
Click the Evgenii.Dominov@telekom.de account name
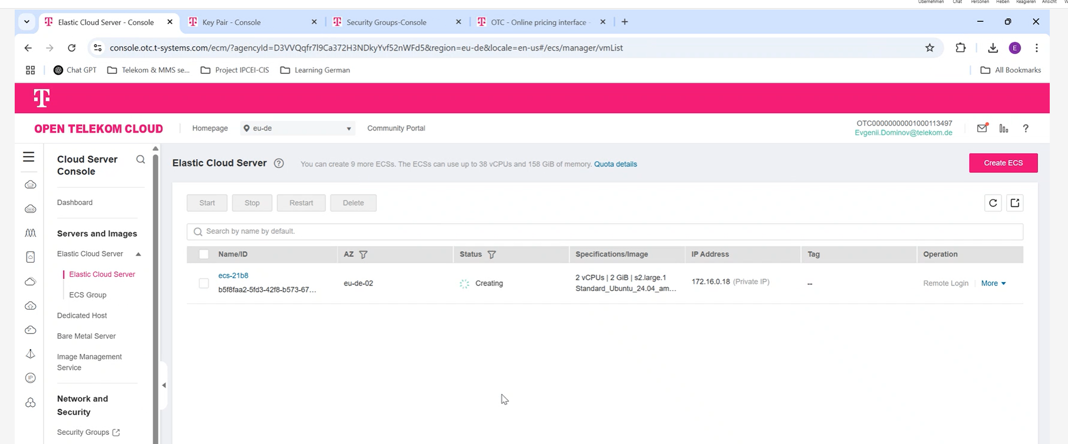903,133
